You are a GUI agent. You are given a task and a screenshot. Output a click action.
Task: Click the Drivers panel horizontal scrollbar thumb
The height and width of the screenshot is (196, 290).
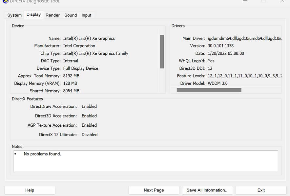point(209,90)
